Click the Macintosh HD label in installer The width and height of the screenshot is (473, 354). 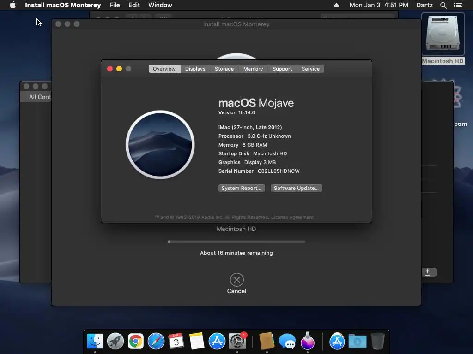click(236, 229)
